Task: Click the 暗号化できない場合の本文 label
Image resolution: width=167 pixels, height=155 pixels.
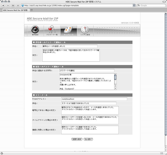Action: click(x=44, y=110)
